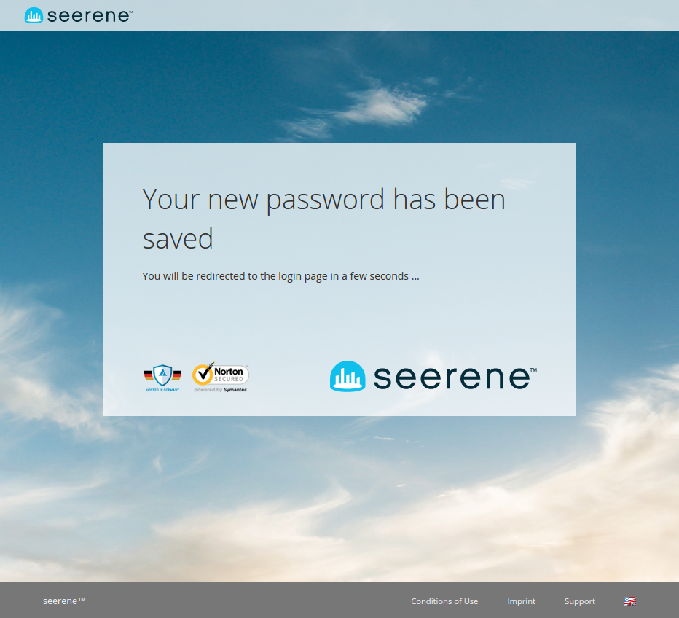
Task: Click the Norton yellow checkmark circle
Action: (x=203, y=375)
